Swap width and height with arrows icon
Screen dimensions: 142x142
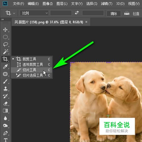tap(77, 13)
